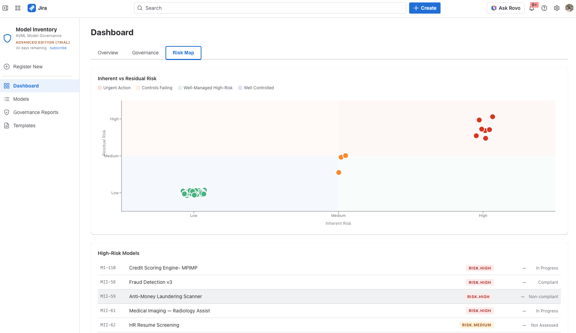The height and width of the screenshot is (333, 576).
Task: Toggle the Urgent Action legend entry
Action: tap(114, 88)
